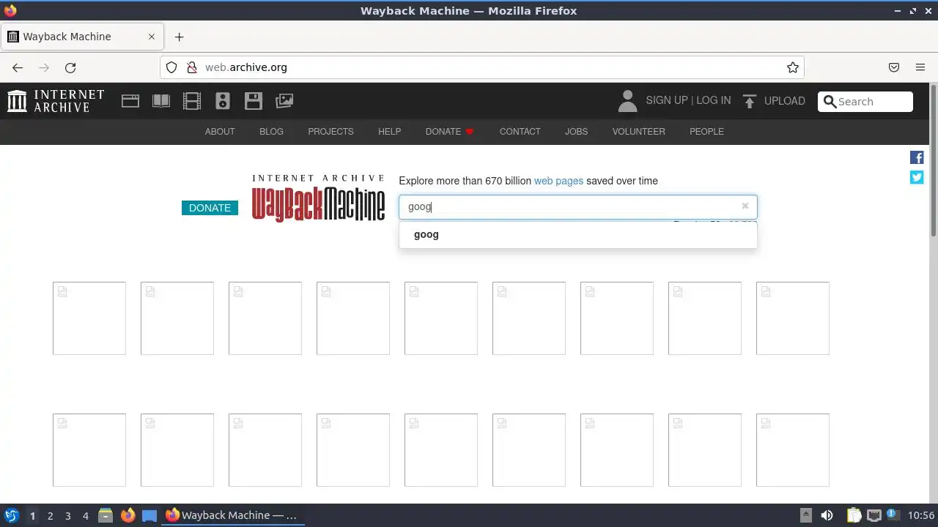Open tracking protection shield icon

(171, 67)
